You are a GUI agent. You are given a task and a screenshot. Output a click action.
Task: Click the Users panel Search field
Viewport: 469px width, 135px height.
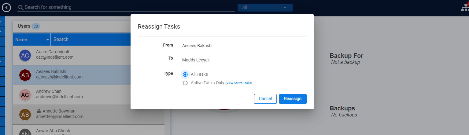(91, 40)
